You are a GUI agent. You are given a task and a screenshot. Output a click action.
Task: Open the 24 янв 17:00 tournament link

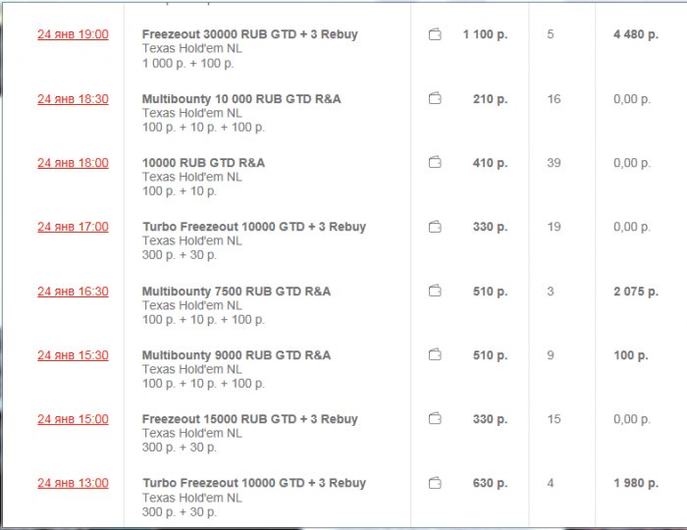coord(73,227)
